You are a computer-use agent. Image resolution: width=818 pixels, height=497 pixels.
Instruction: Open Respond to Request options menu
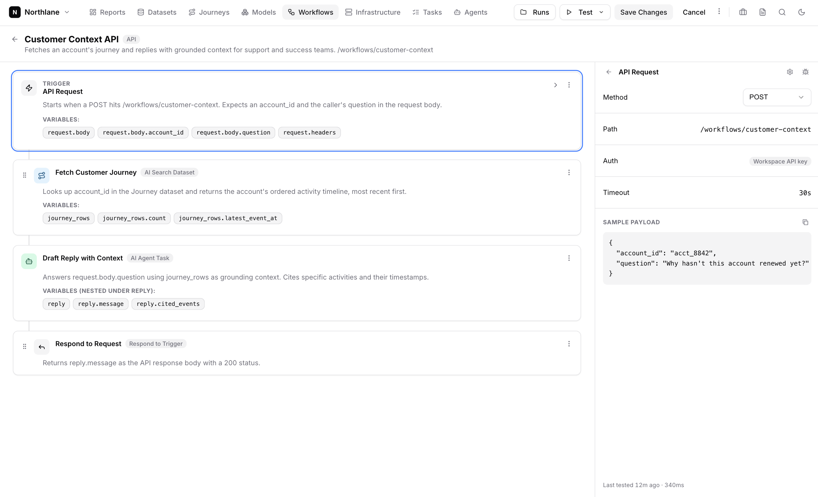[x=569, y=344]
